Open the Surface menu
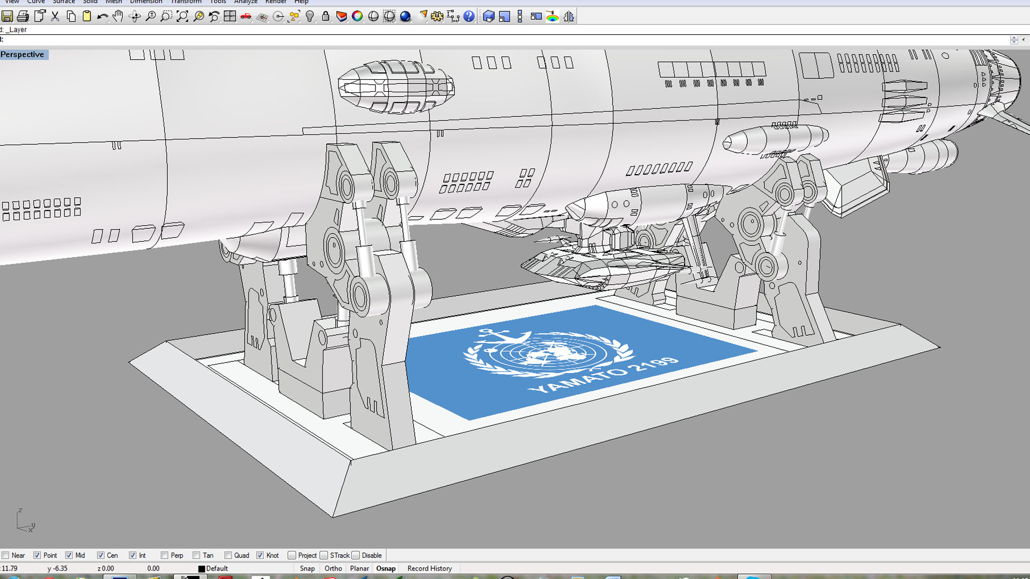1030x579 pixels. pos(64,2)
